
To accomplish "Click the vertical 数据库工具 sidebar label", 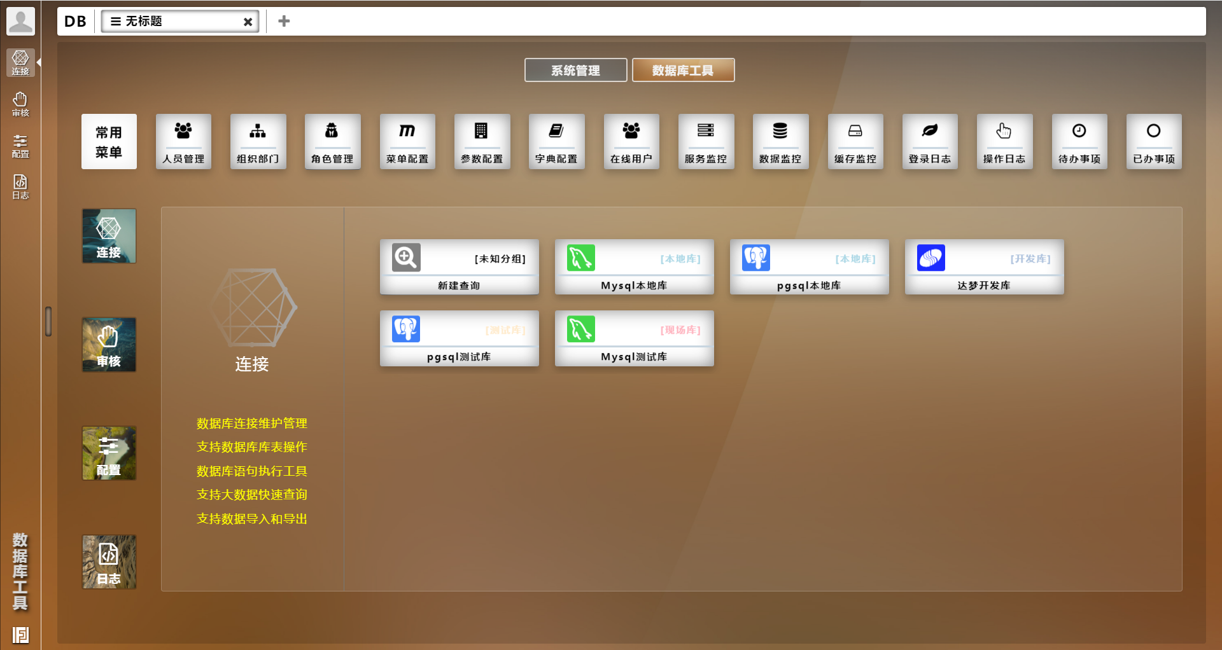I will [20, 572].
